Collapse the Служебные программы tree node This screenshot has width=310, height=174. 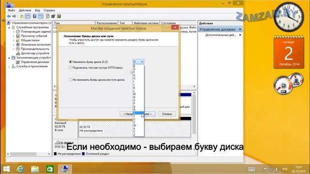[x=9, y=28]
